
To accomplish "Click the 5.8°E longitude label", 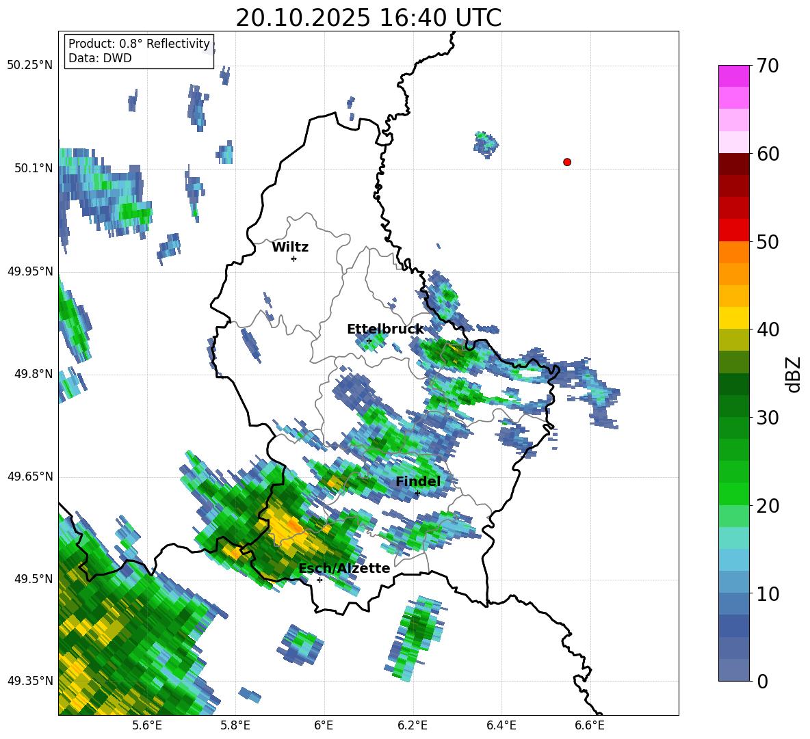I will coord(235,725).
